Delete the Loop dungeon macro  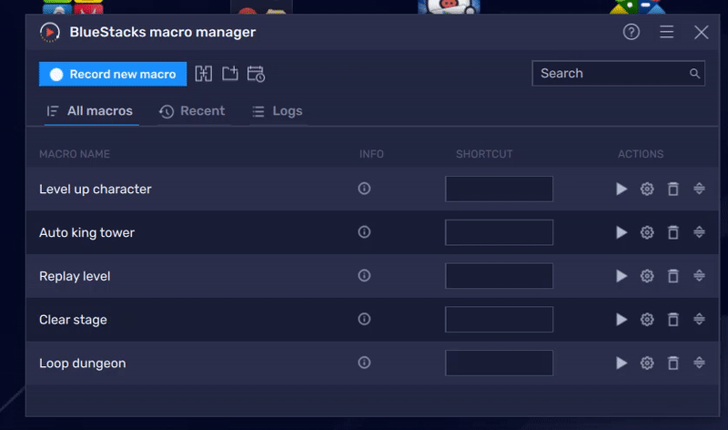coord(672,363)
